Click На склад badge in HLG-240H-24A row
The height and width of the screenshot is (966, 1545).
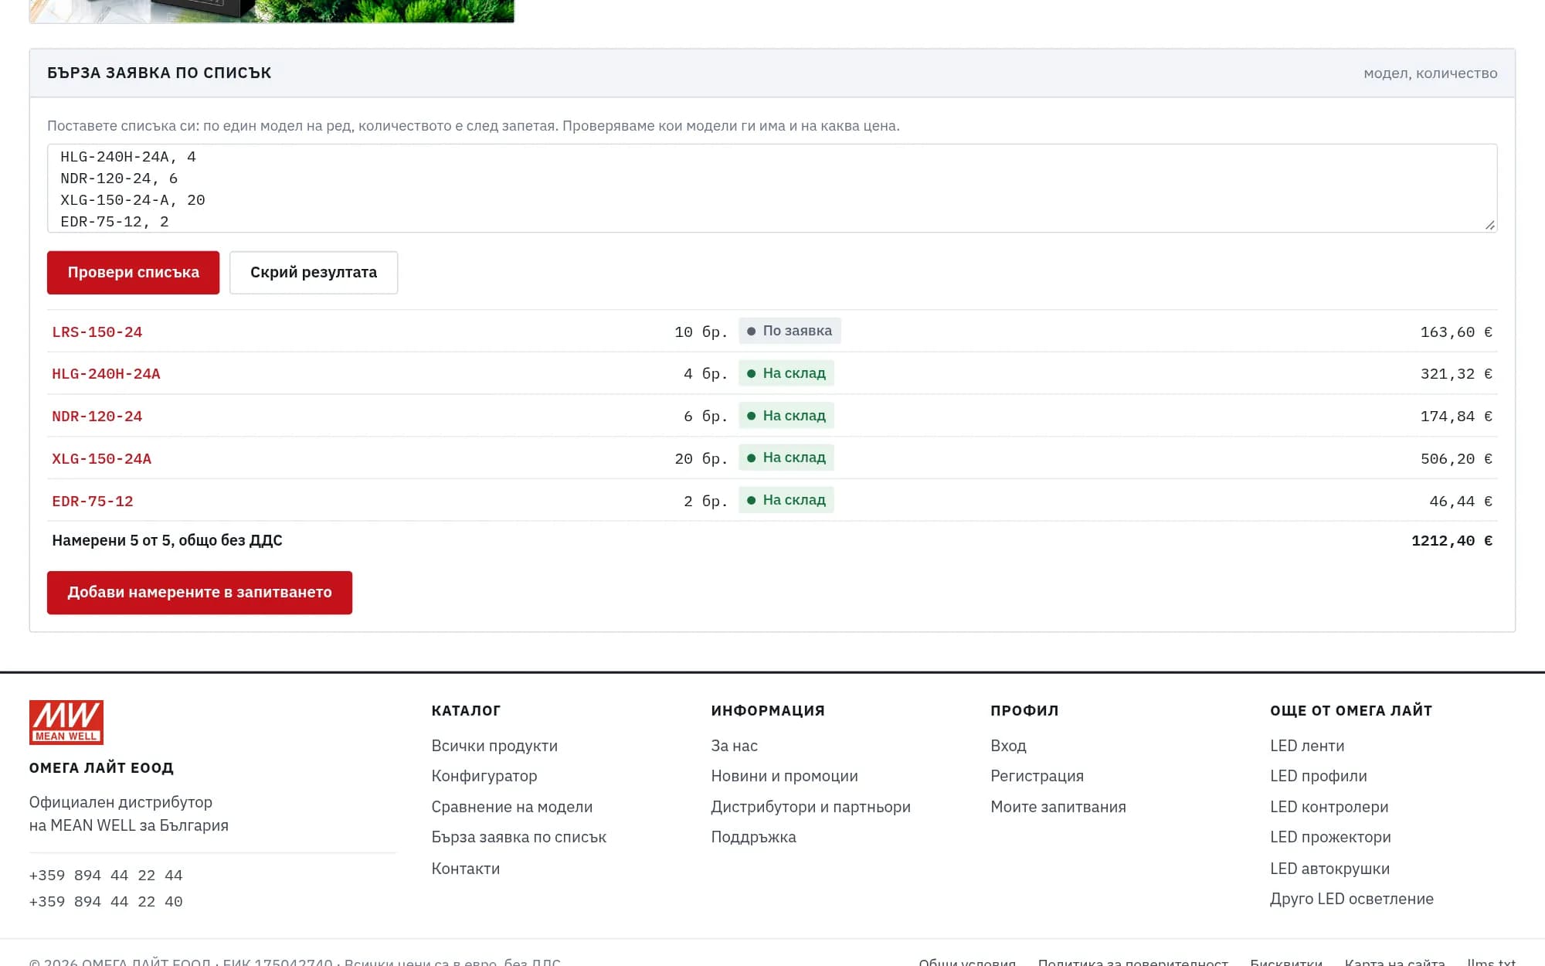pyautogui.click(x=786, y=373)
